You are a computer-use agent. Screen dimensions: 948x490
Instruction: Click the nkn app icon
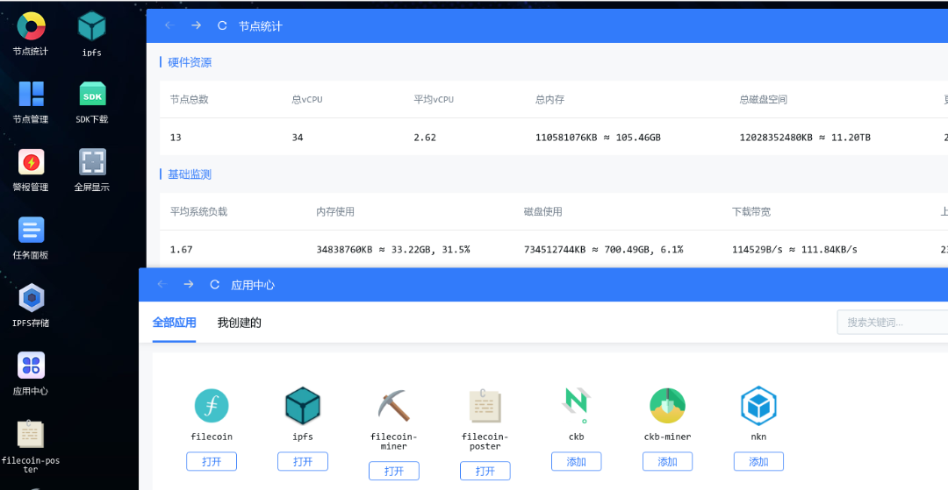758,406
